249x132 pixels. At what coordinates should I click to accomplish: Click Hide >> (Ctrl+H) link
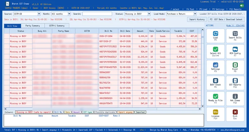pos(235,25)
